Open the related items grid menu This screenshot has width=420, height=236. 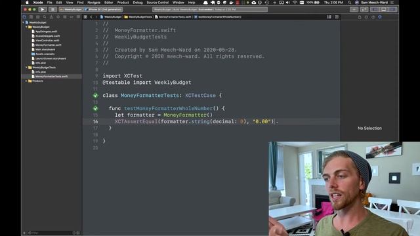pyautogui.click(x=85, y=17)
